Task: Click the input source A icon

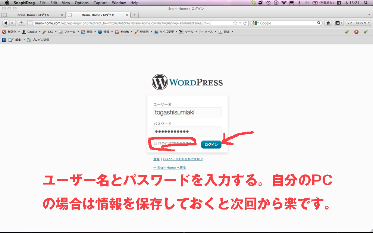Action: point(339,3)
